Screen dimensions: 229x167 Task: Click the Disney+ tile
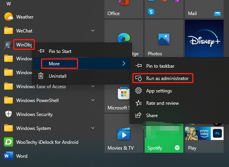tap(204, 38)
